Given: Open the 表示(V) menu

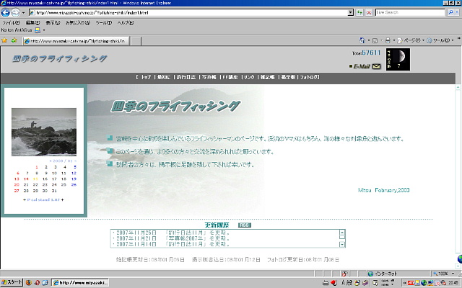Looking at the screenshot, I should (53, 22).
